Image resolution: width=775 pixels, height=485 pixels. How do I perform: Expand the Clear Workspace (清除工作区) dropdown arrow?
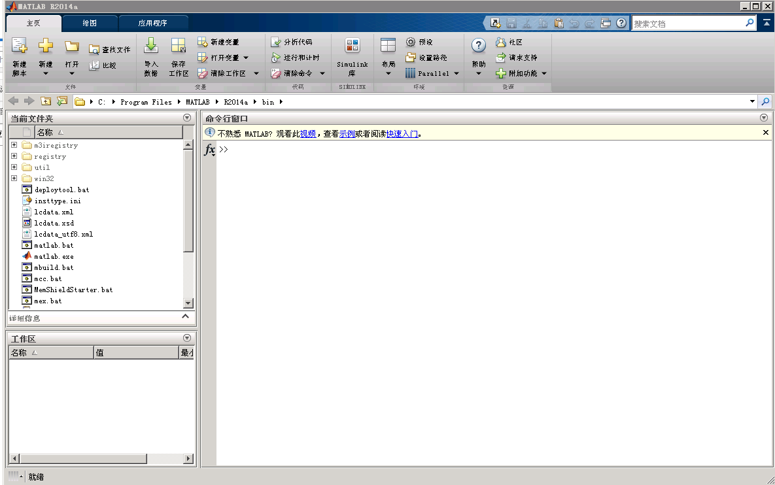[256, 73]
